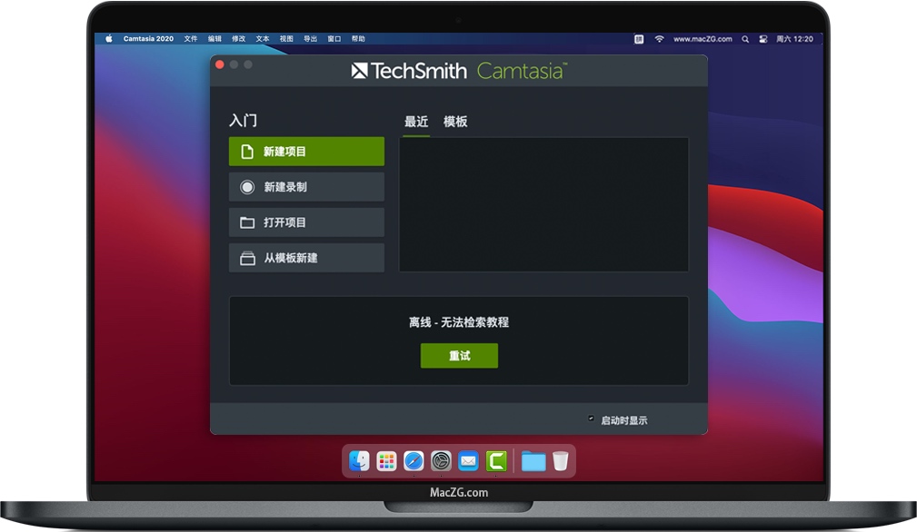The image size is (917, 532).
Task: Open Wi-Fi status in menu bar
Action: 659,39
